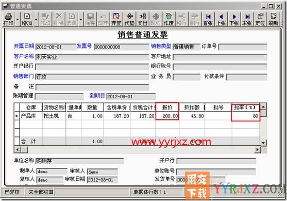
Task: Select the 挖土机 goods name cell
Action: point(54,116)
